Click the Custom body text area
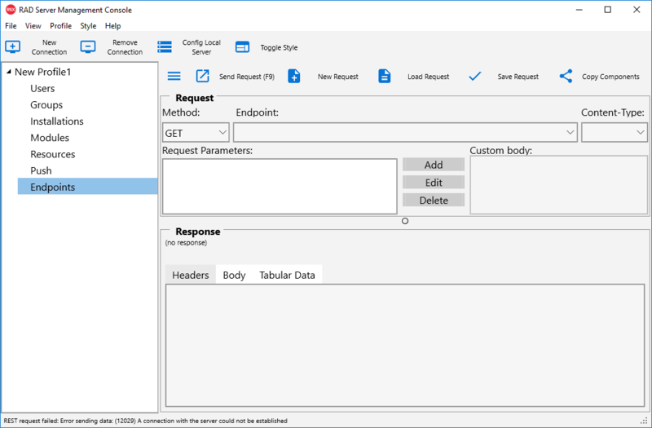 [x=558, y=185]
